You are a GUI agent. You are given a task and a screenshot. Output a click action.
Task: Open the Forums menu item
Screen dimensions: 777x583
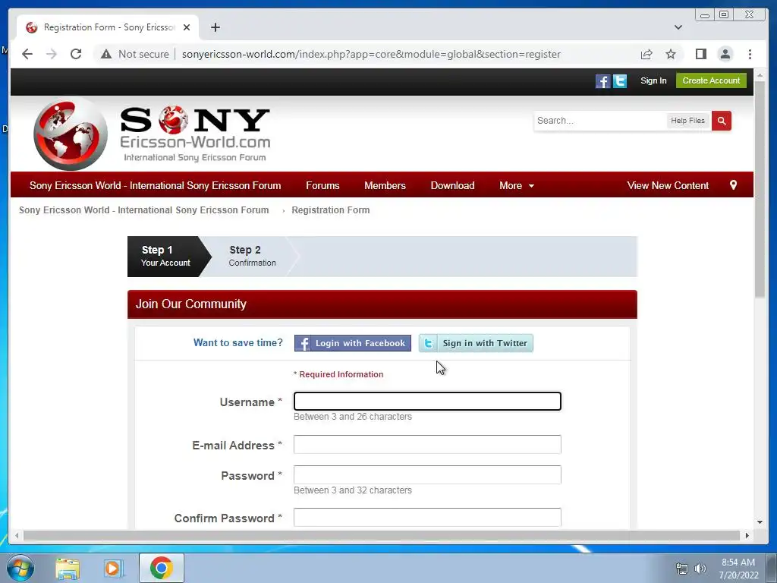click(x=322, y=185)
